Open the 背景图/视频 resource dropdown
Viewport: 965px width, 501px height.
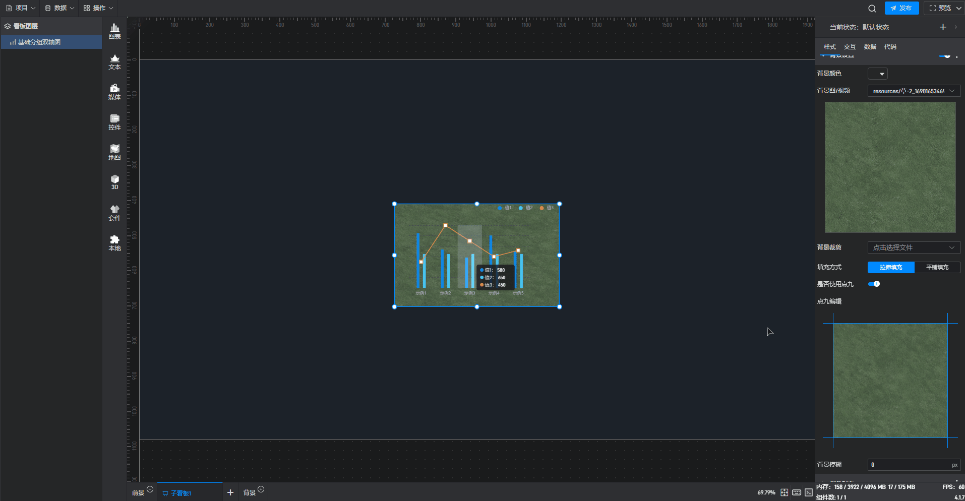click(x=913, y=91)
